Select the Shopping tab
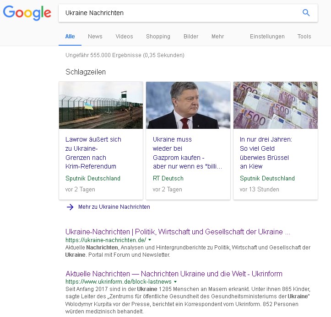The height and width of the screenshot is (317, 331). point(158,37)
